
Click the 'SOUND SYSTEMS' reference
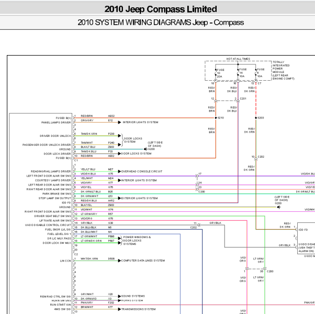coord(133,296)
